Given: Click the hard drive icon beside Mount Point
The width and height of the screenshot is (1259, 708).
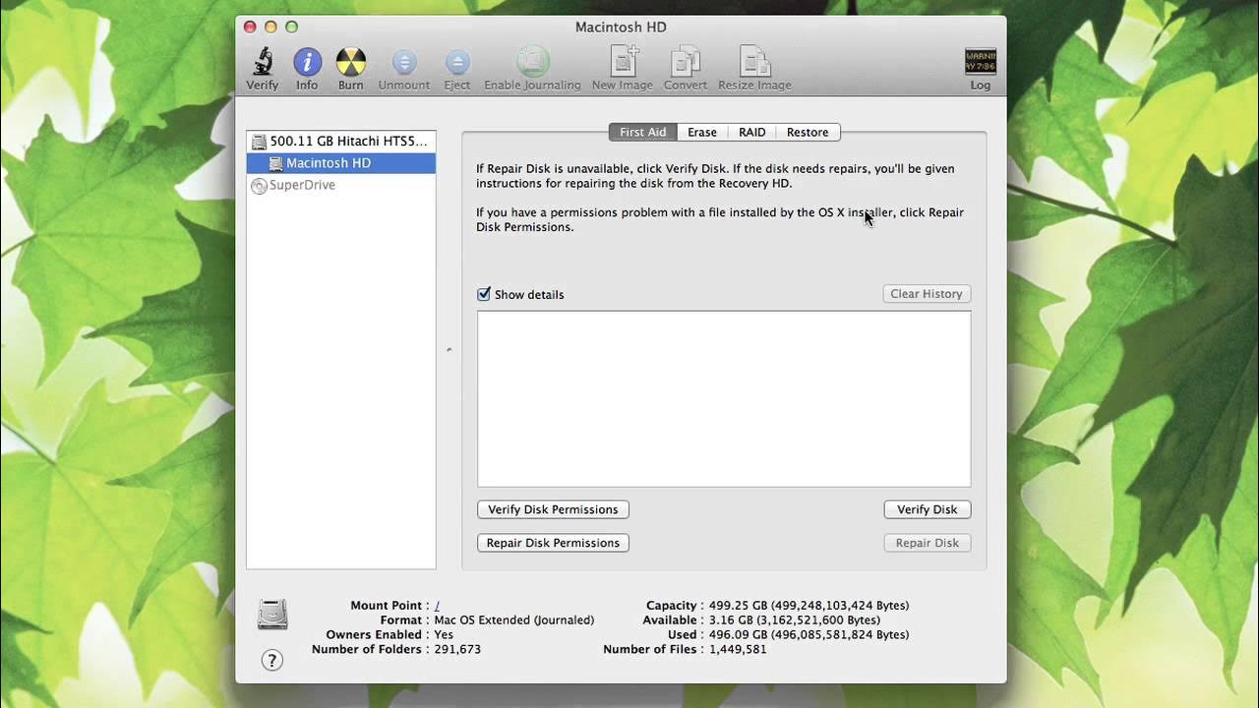Looking at the screenshot, I should tap(272, 614).
